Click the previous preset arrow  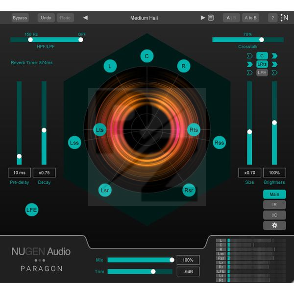point(85,18)
